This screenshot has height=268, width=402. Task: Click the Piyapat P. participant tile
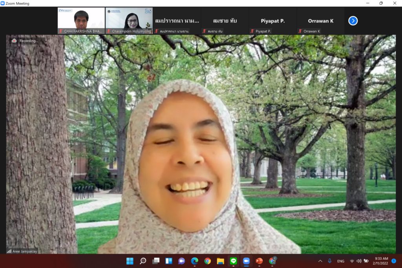(272, 21)
